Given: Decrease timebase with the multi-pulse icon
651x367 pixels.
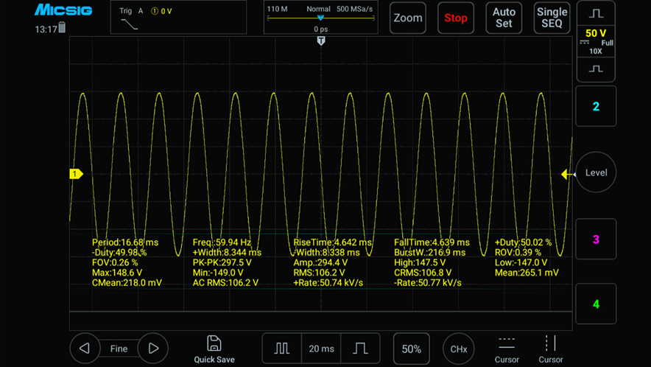Looking at the screenshot, I should coord(282,349).
